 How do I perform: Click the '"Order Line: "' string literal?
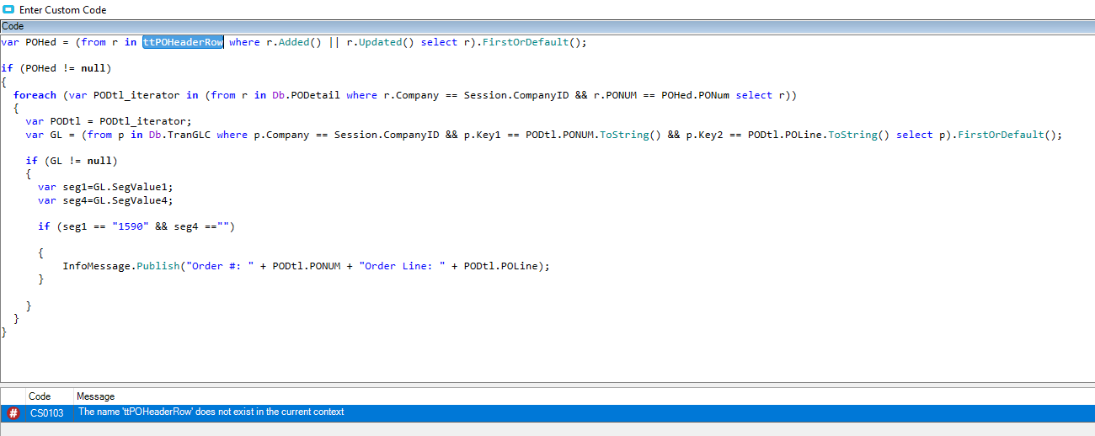click(x=403, y=266)
